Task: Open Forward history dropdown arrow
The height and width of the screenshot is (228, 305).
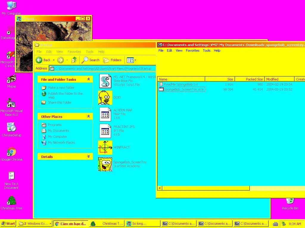Action: (x=67, y=60)
